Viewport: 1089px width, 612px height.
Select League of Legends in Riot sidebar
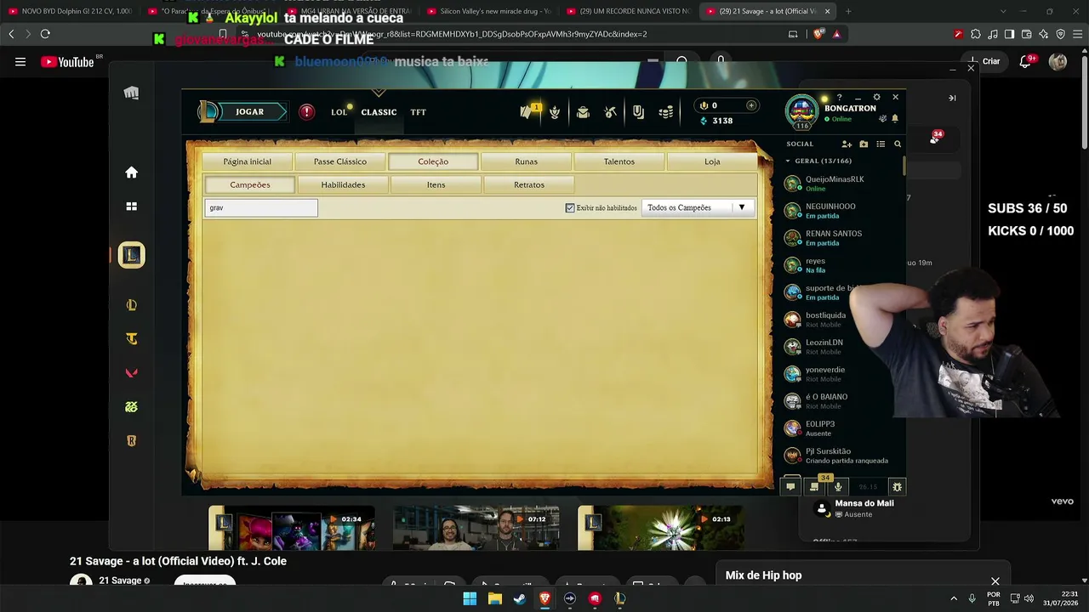point(131,305)
